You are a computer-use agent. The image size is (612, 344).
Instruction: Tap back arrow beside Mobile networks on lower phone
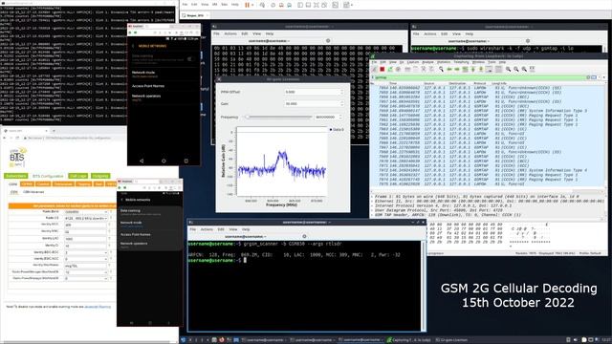[x=121, y=200]
